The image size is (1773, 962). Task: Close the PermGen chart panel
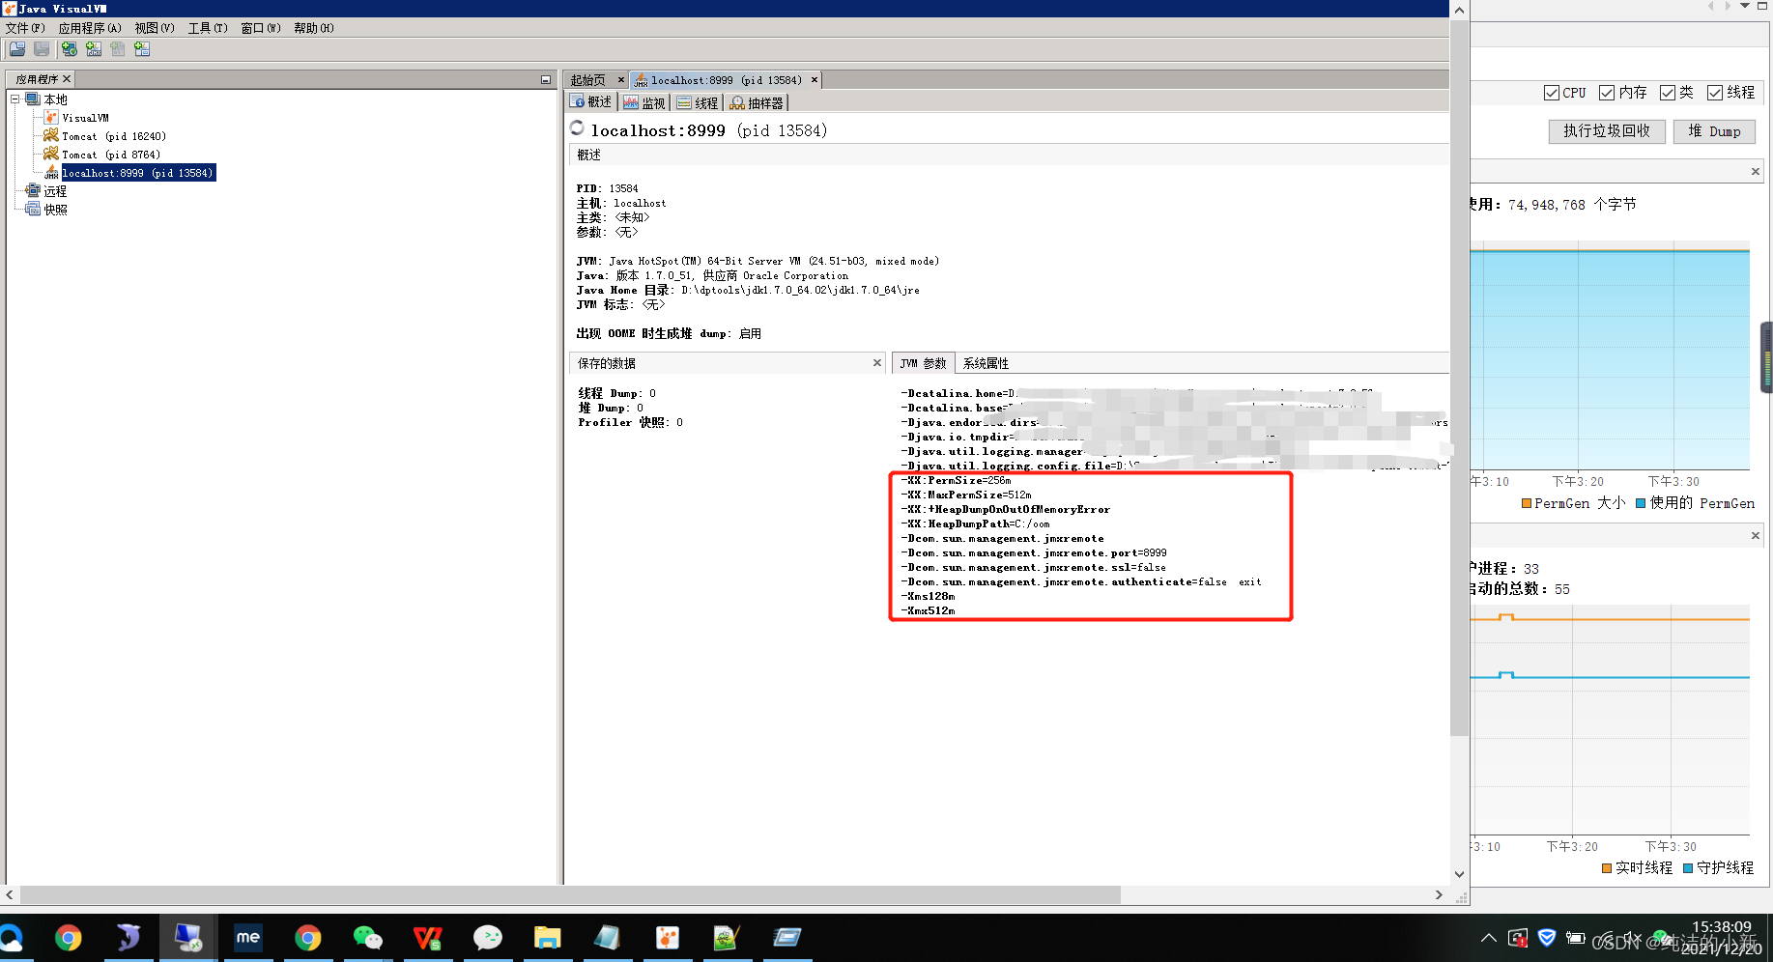(x=1756, y=172)
